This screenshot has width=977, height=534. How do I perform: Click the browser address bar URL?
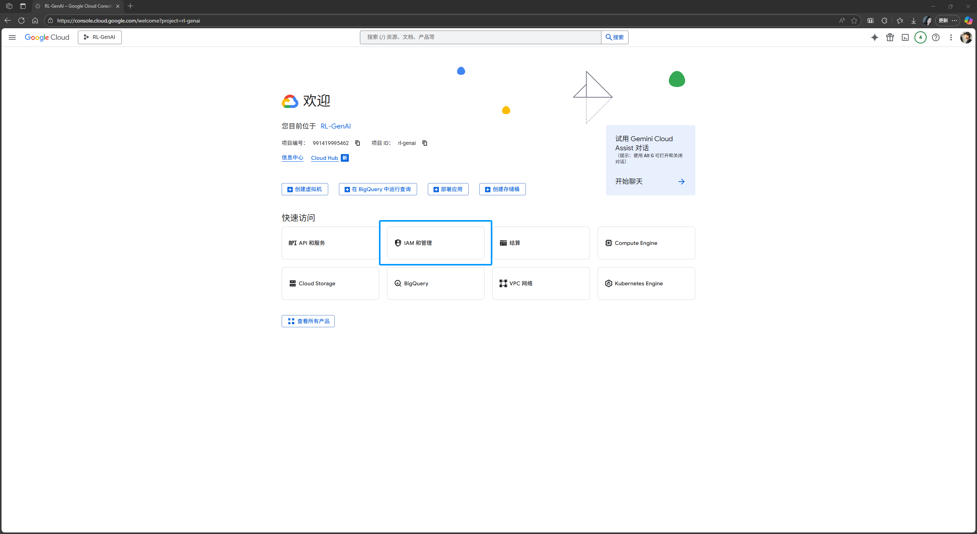129,21
